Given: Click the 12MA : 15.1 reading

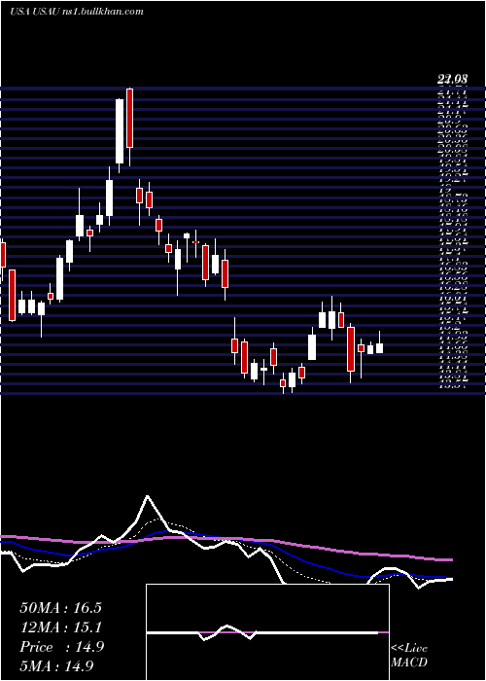Looking at the screenshot, I should pyautogui.click(x=60, y=627).
